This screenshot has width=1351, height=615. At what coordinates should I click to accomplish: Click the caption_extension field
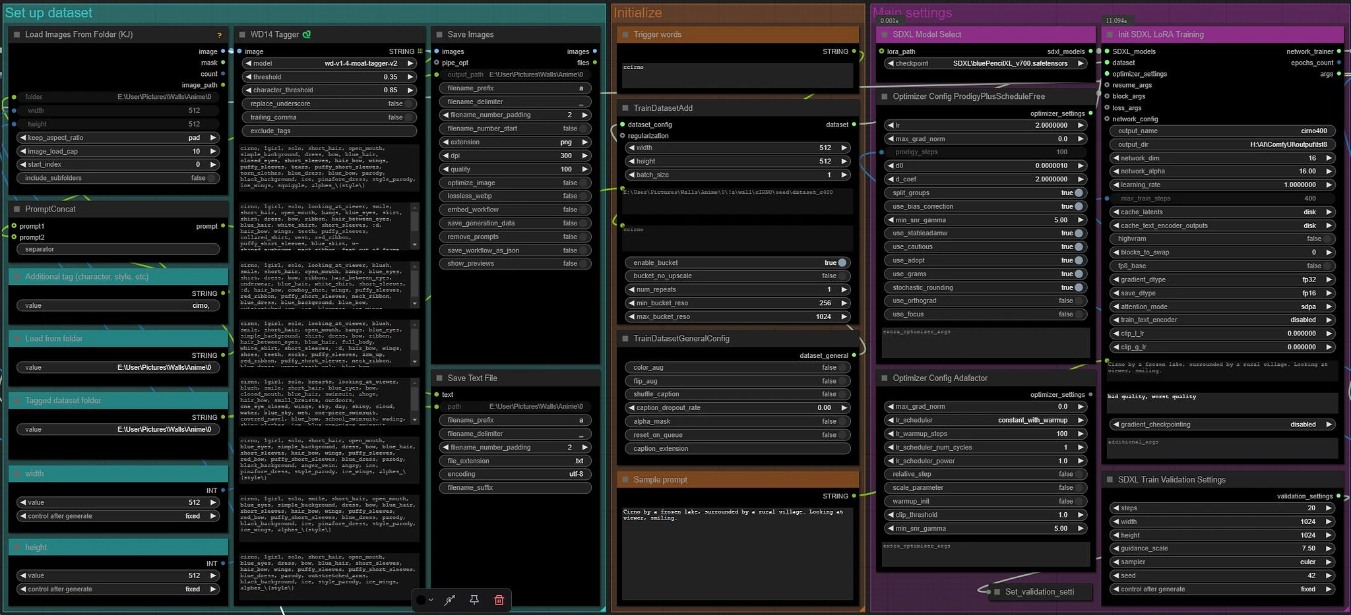(738, 448)
